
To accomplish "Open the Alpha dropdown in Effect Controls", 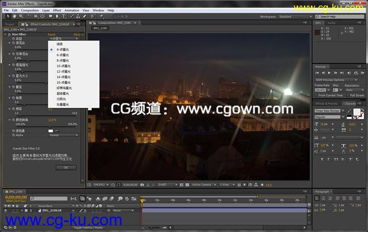I will [63, 135].
